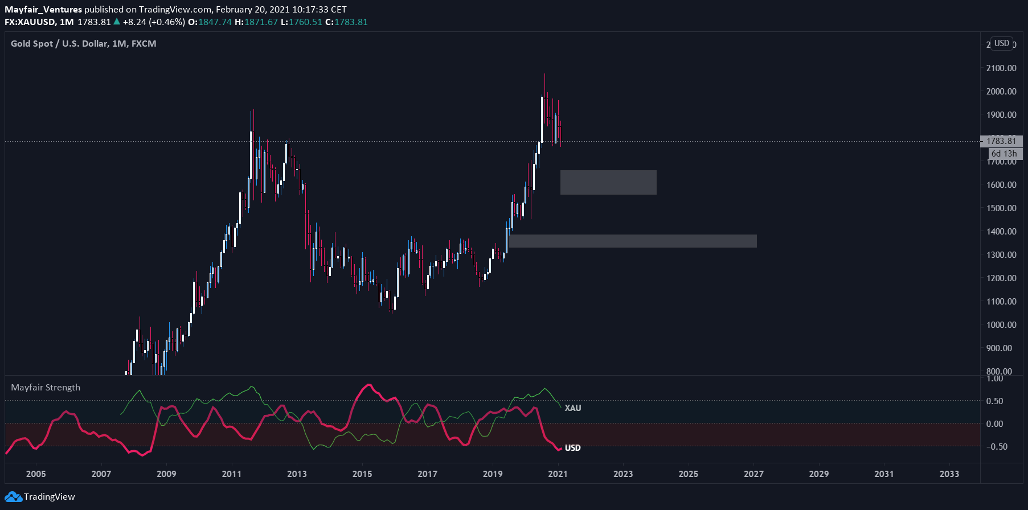The width and height of the screenshot is (1028, 510).
Task: Click the 1400.00 price axis label
Action: point(1001,232)
